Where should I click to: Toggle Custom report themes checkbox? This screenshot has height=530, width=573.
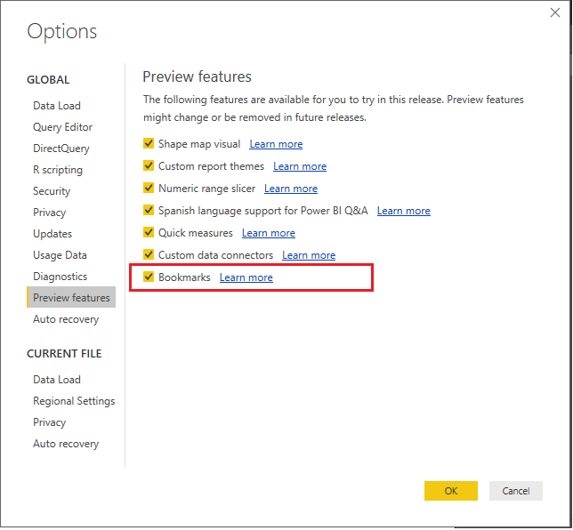coord(149,166)
